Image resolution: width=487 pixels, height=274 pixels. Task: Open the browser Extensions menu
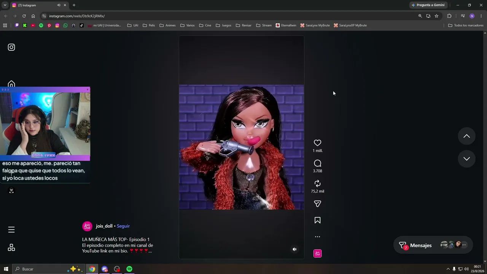[449, 16]
